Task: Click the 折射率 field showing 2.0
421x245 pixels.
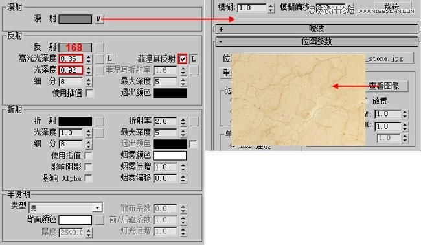Action: tap(165, 121)
